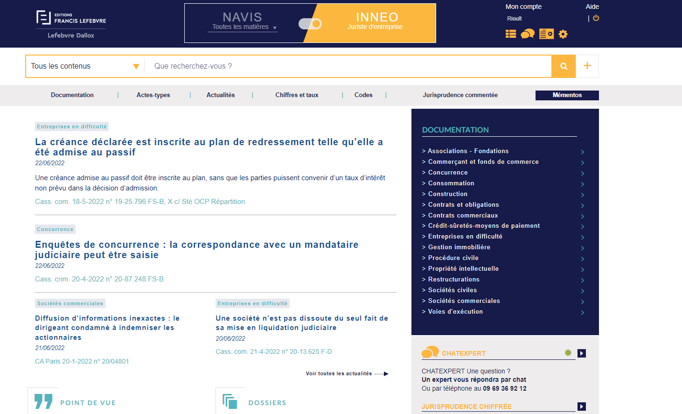
Task: Open Cass. com. 21-4-2022 reference link
Action: 274,351
